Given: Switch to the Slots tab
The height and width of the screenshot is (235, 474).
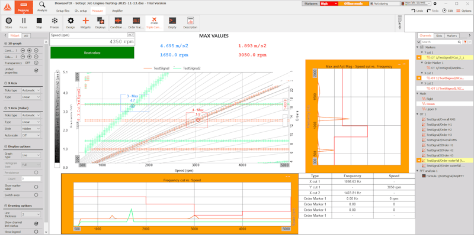Looking at the screenshot, I should pyautogui.click(x=438, y=35).
